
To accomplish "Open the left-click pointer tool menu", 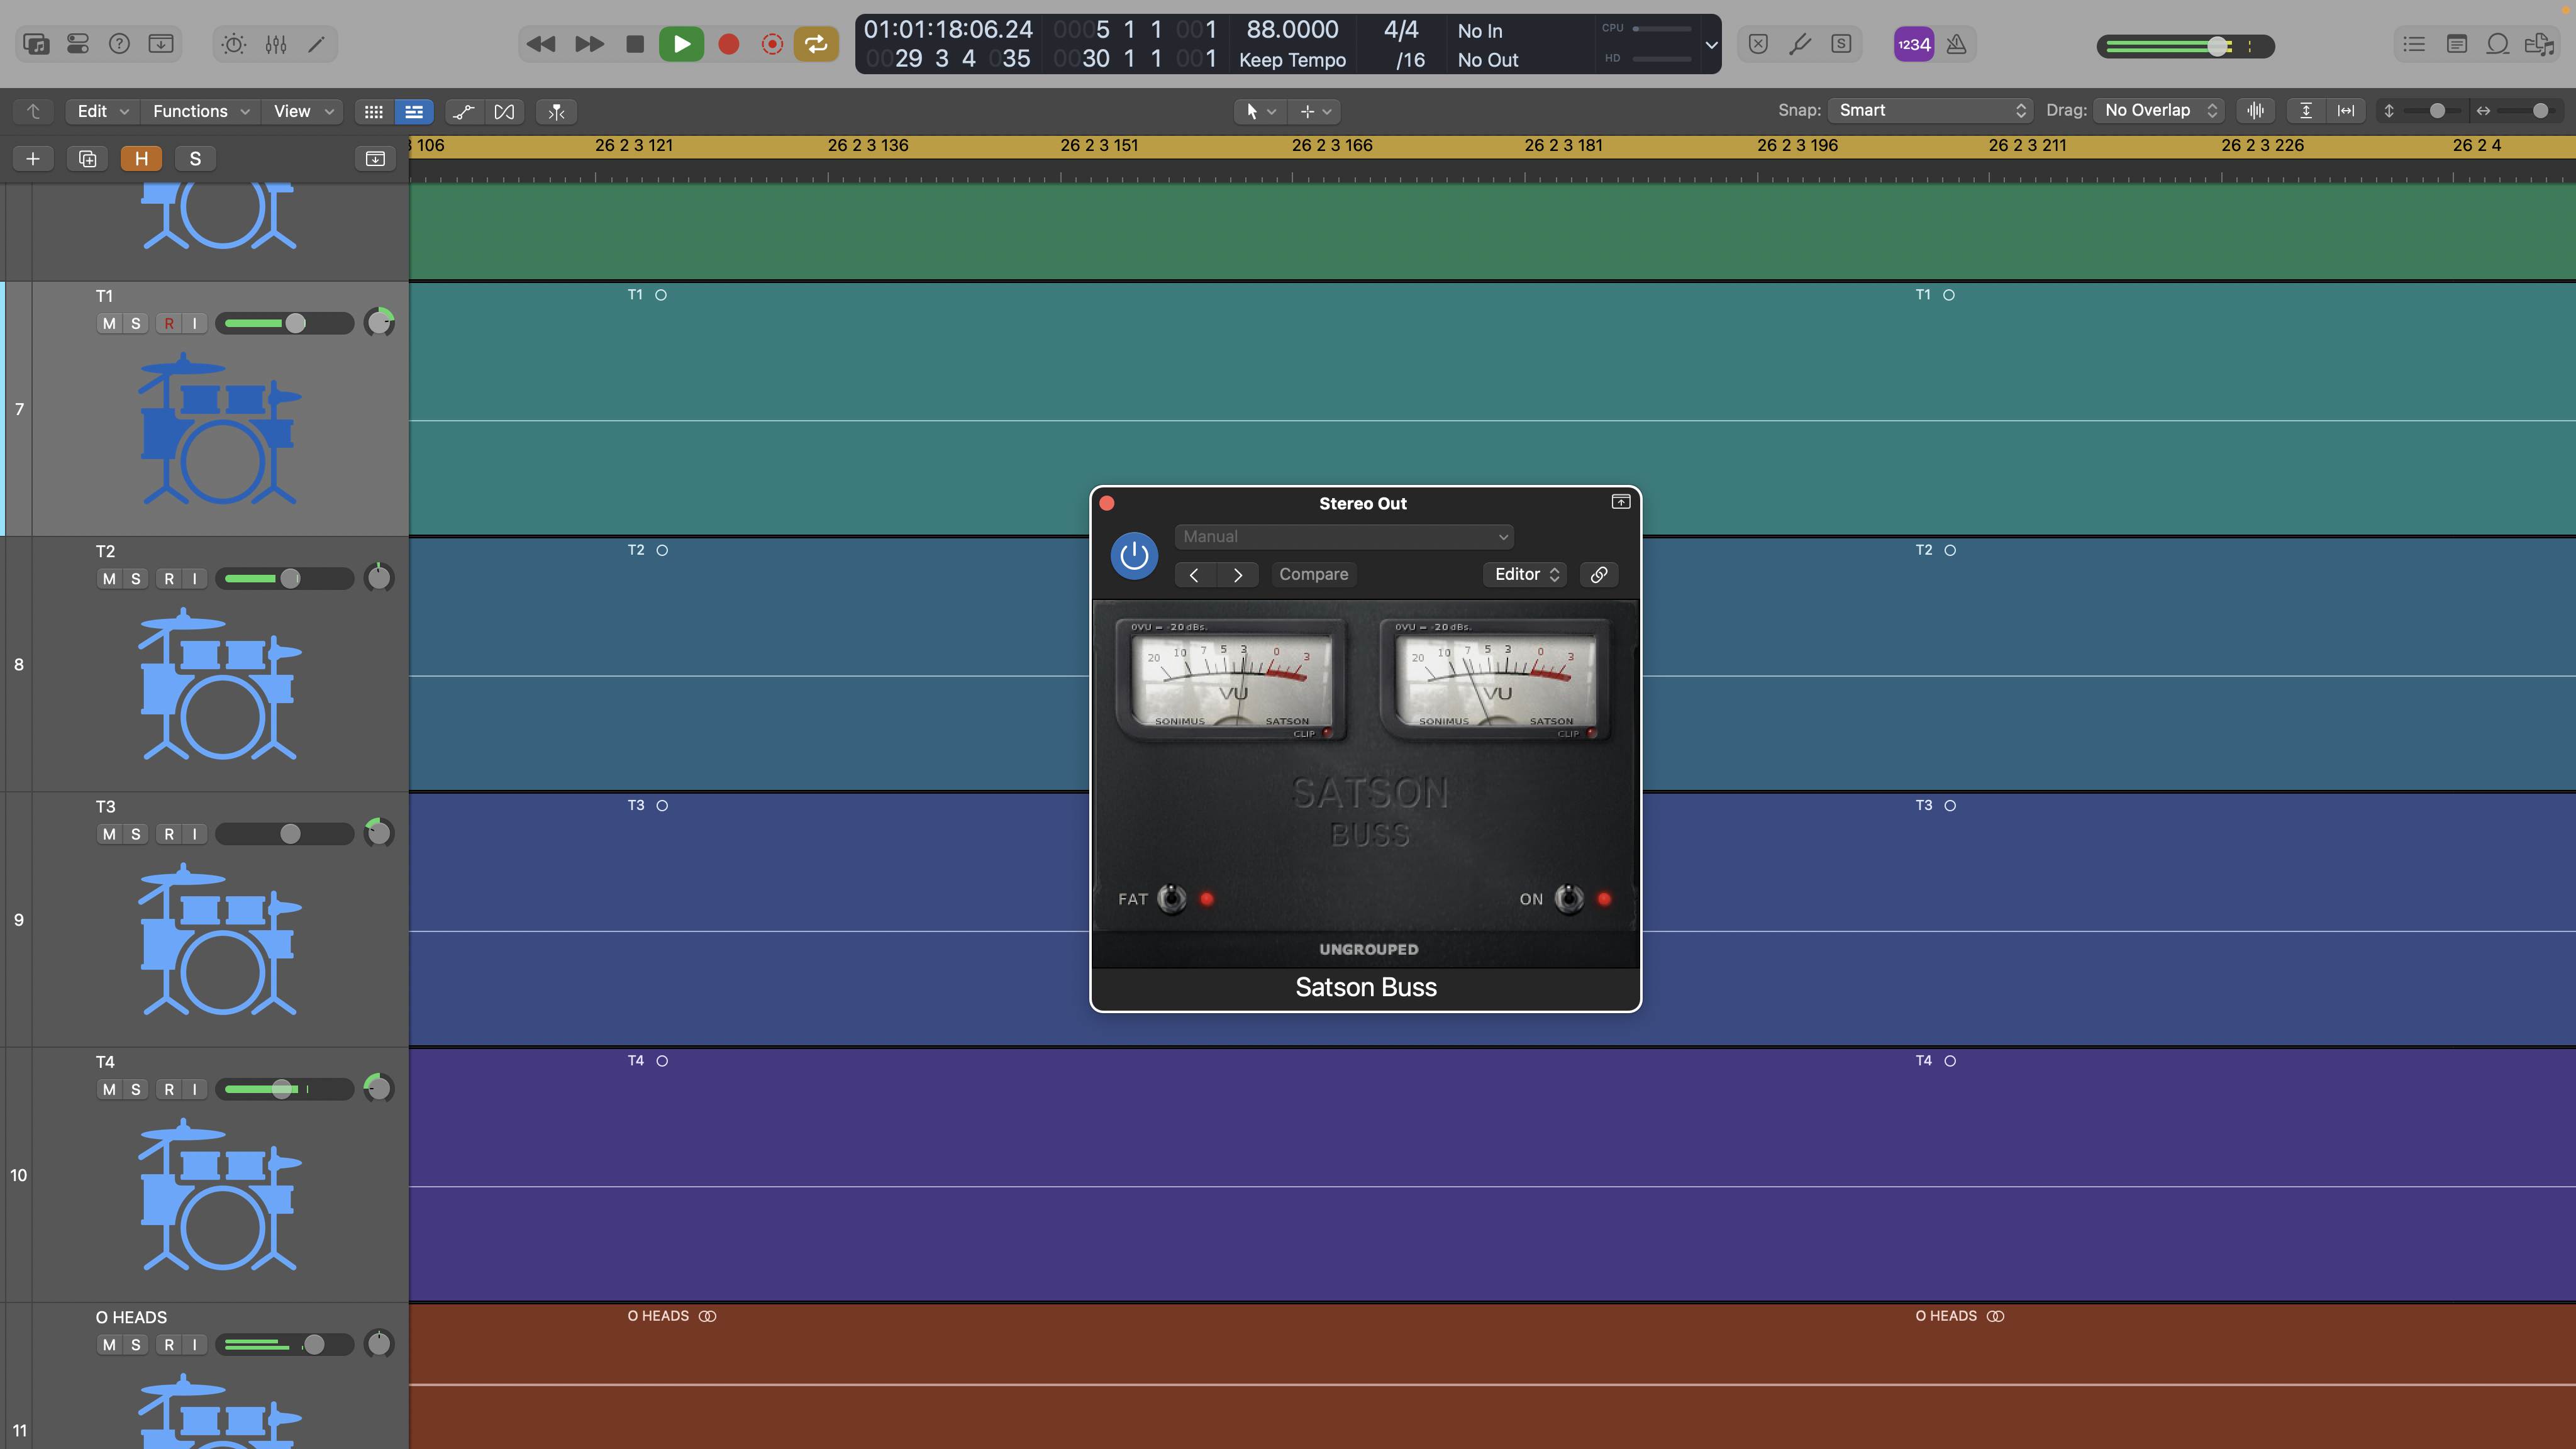I will [1260, 112].
